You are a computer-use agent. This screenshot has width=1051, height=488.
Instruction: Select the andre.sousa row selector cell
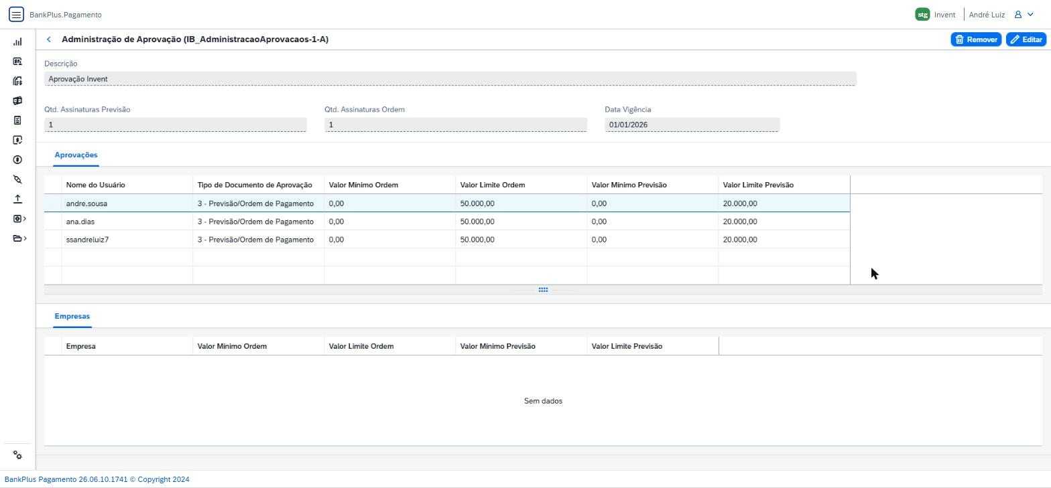(53, 204)
